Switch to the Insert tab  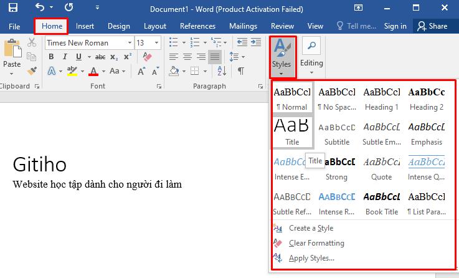pos(85,26)
